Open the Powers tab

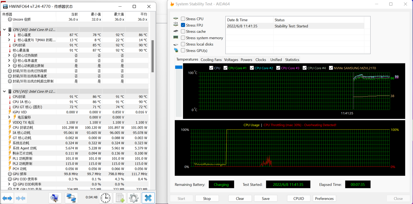point(246,60)
